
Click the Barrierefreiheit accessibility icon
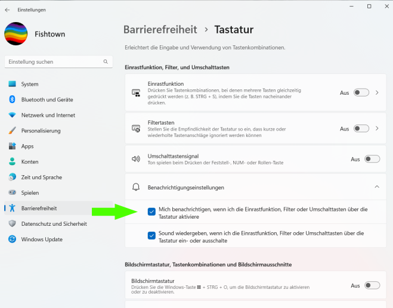click(x=12, y=208)
